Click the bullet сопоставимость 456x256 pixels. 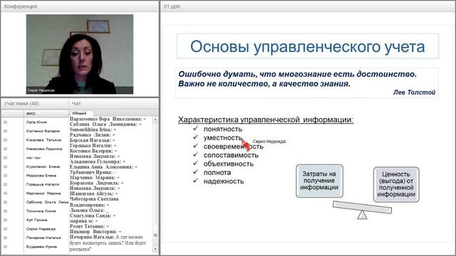pos(231,155)
